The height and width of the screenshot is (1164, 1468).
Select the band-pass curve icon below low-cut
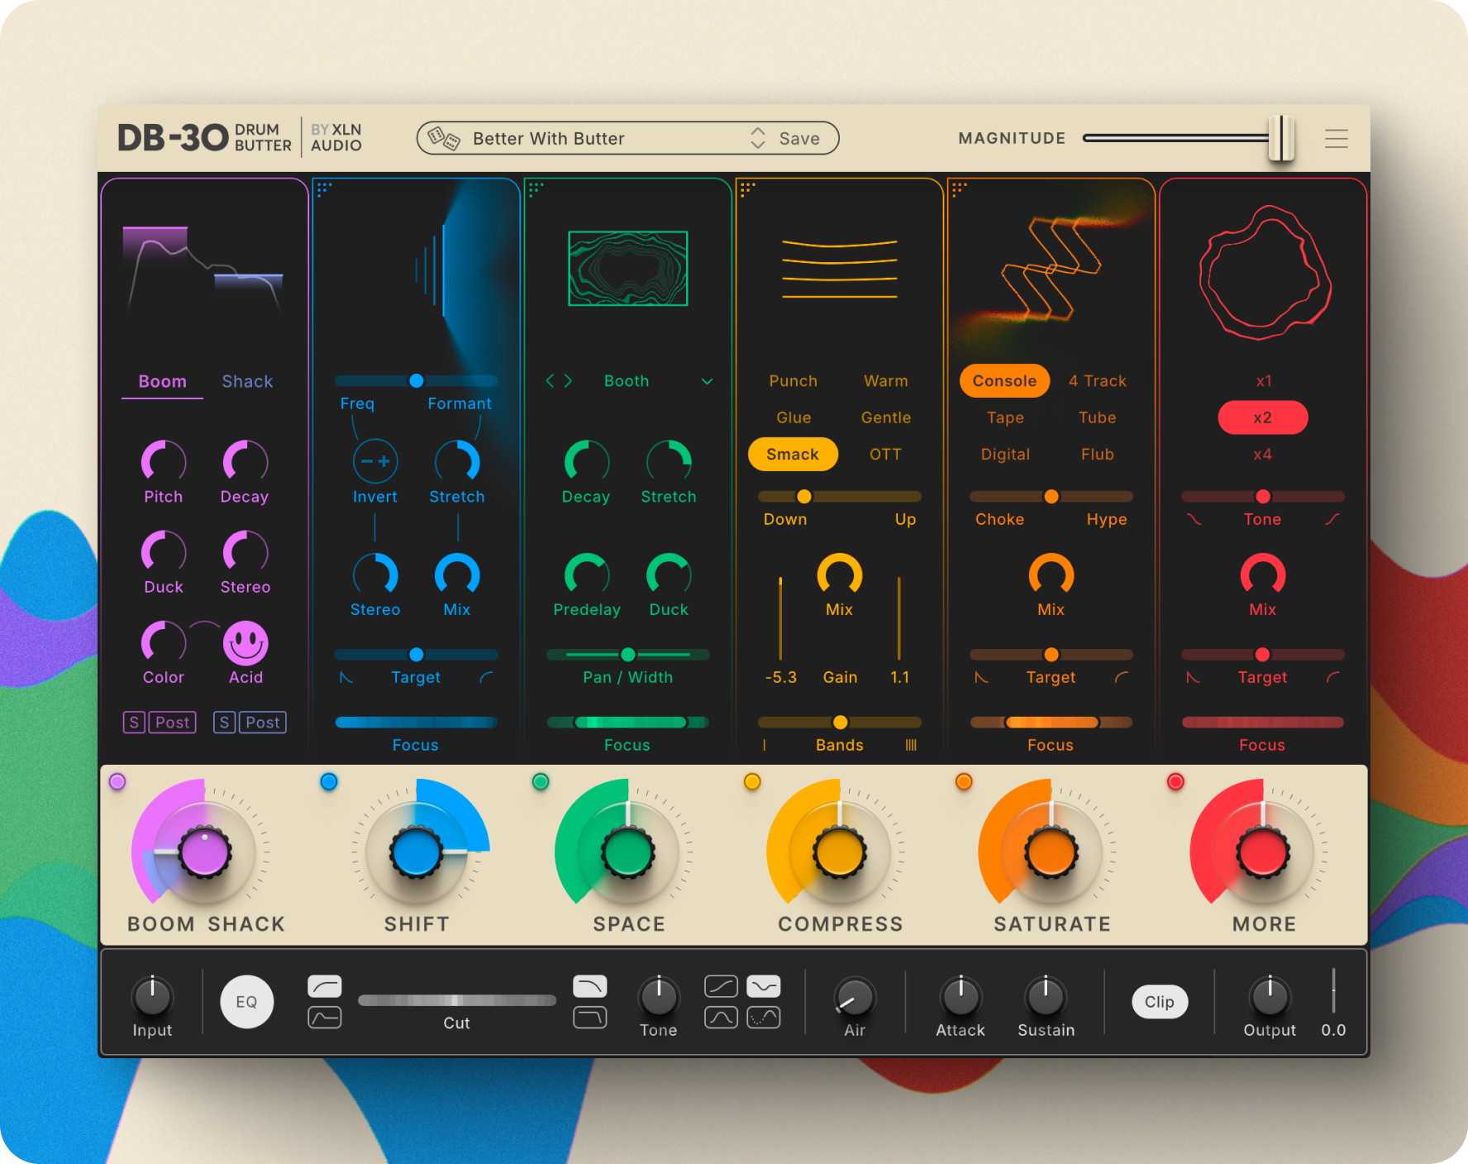[325, 1017]
